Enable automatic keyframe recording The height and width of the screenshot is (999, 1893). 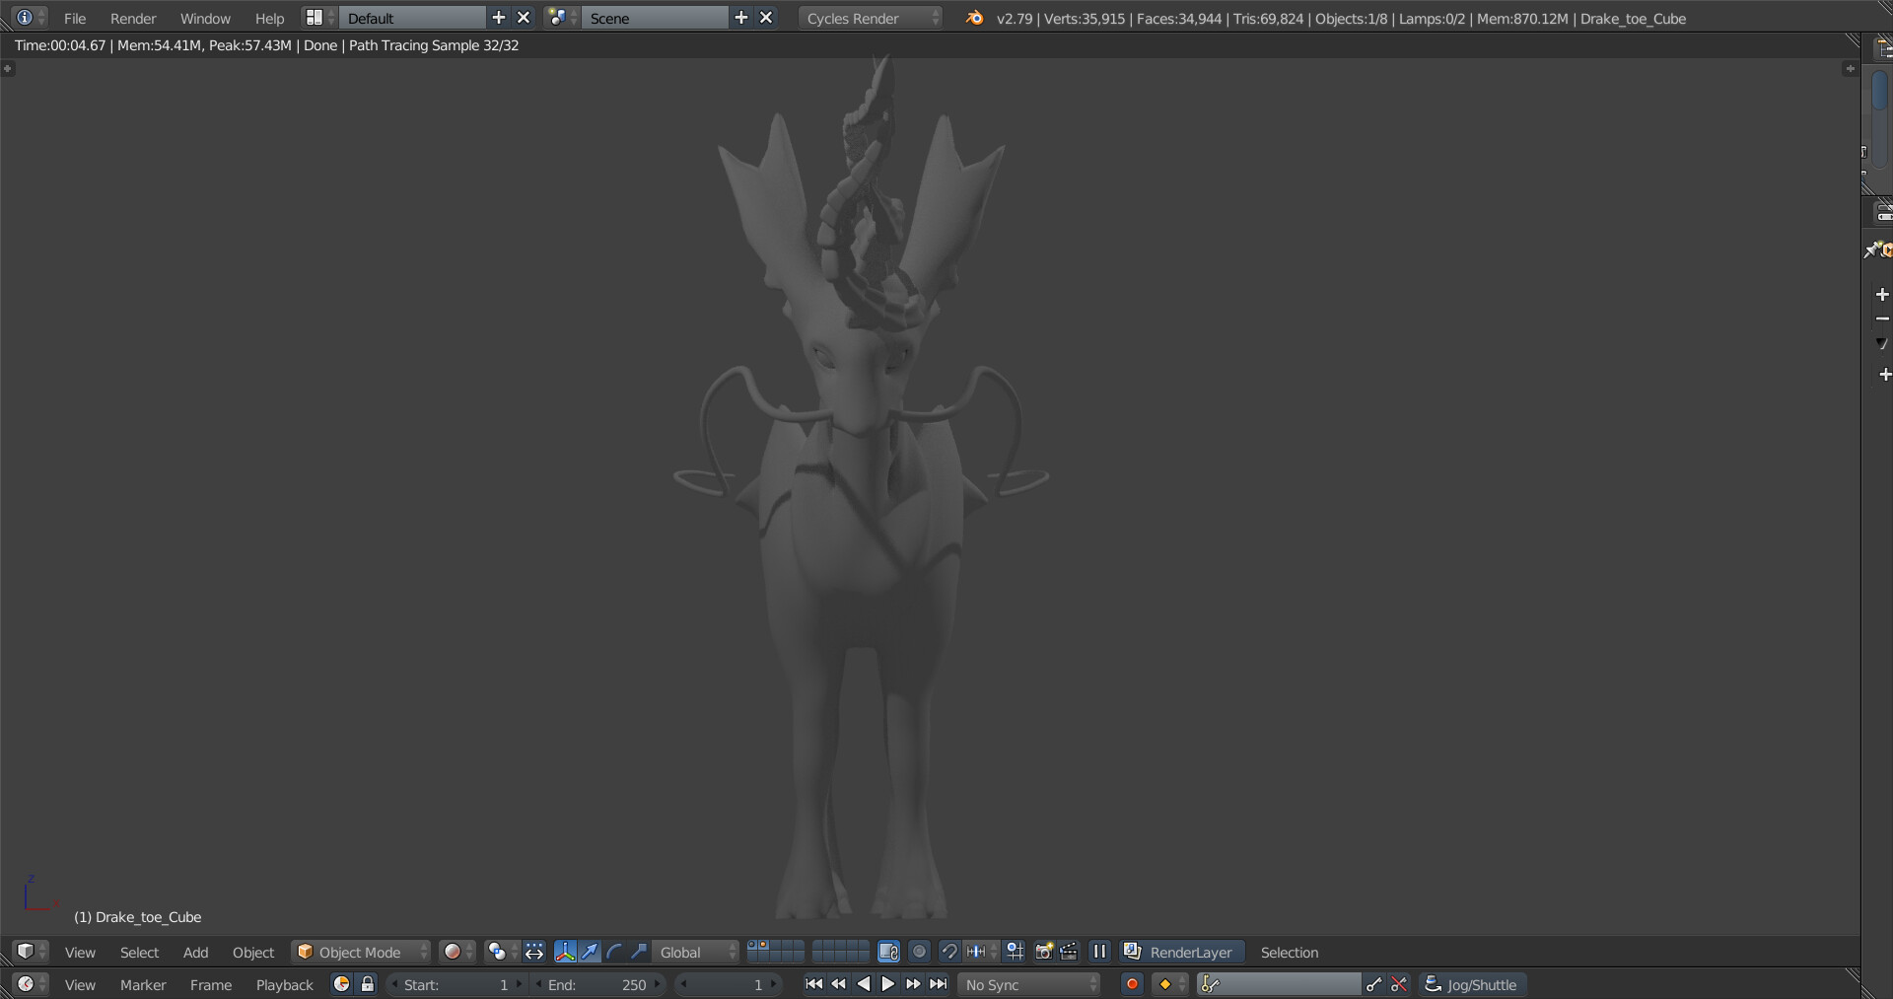tap(1132, 984)
